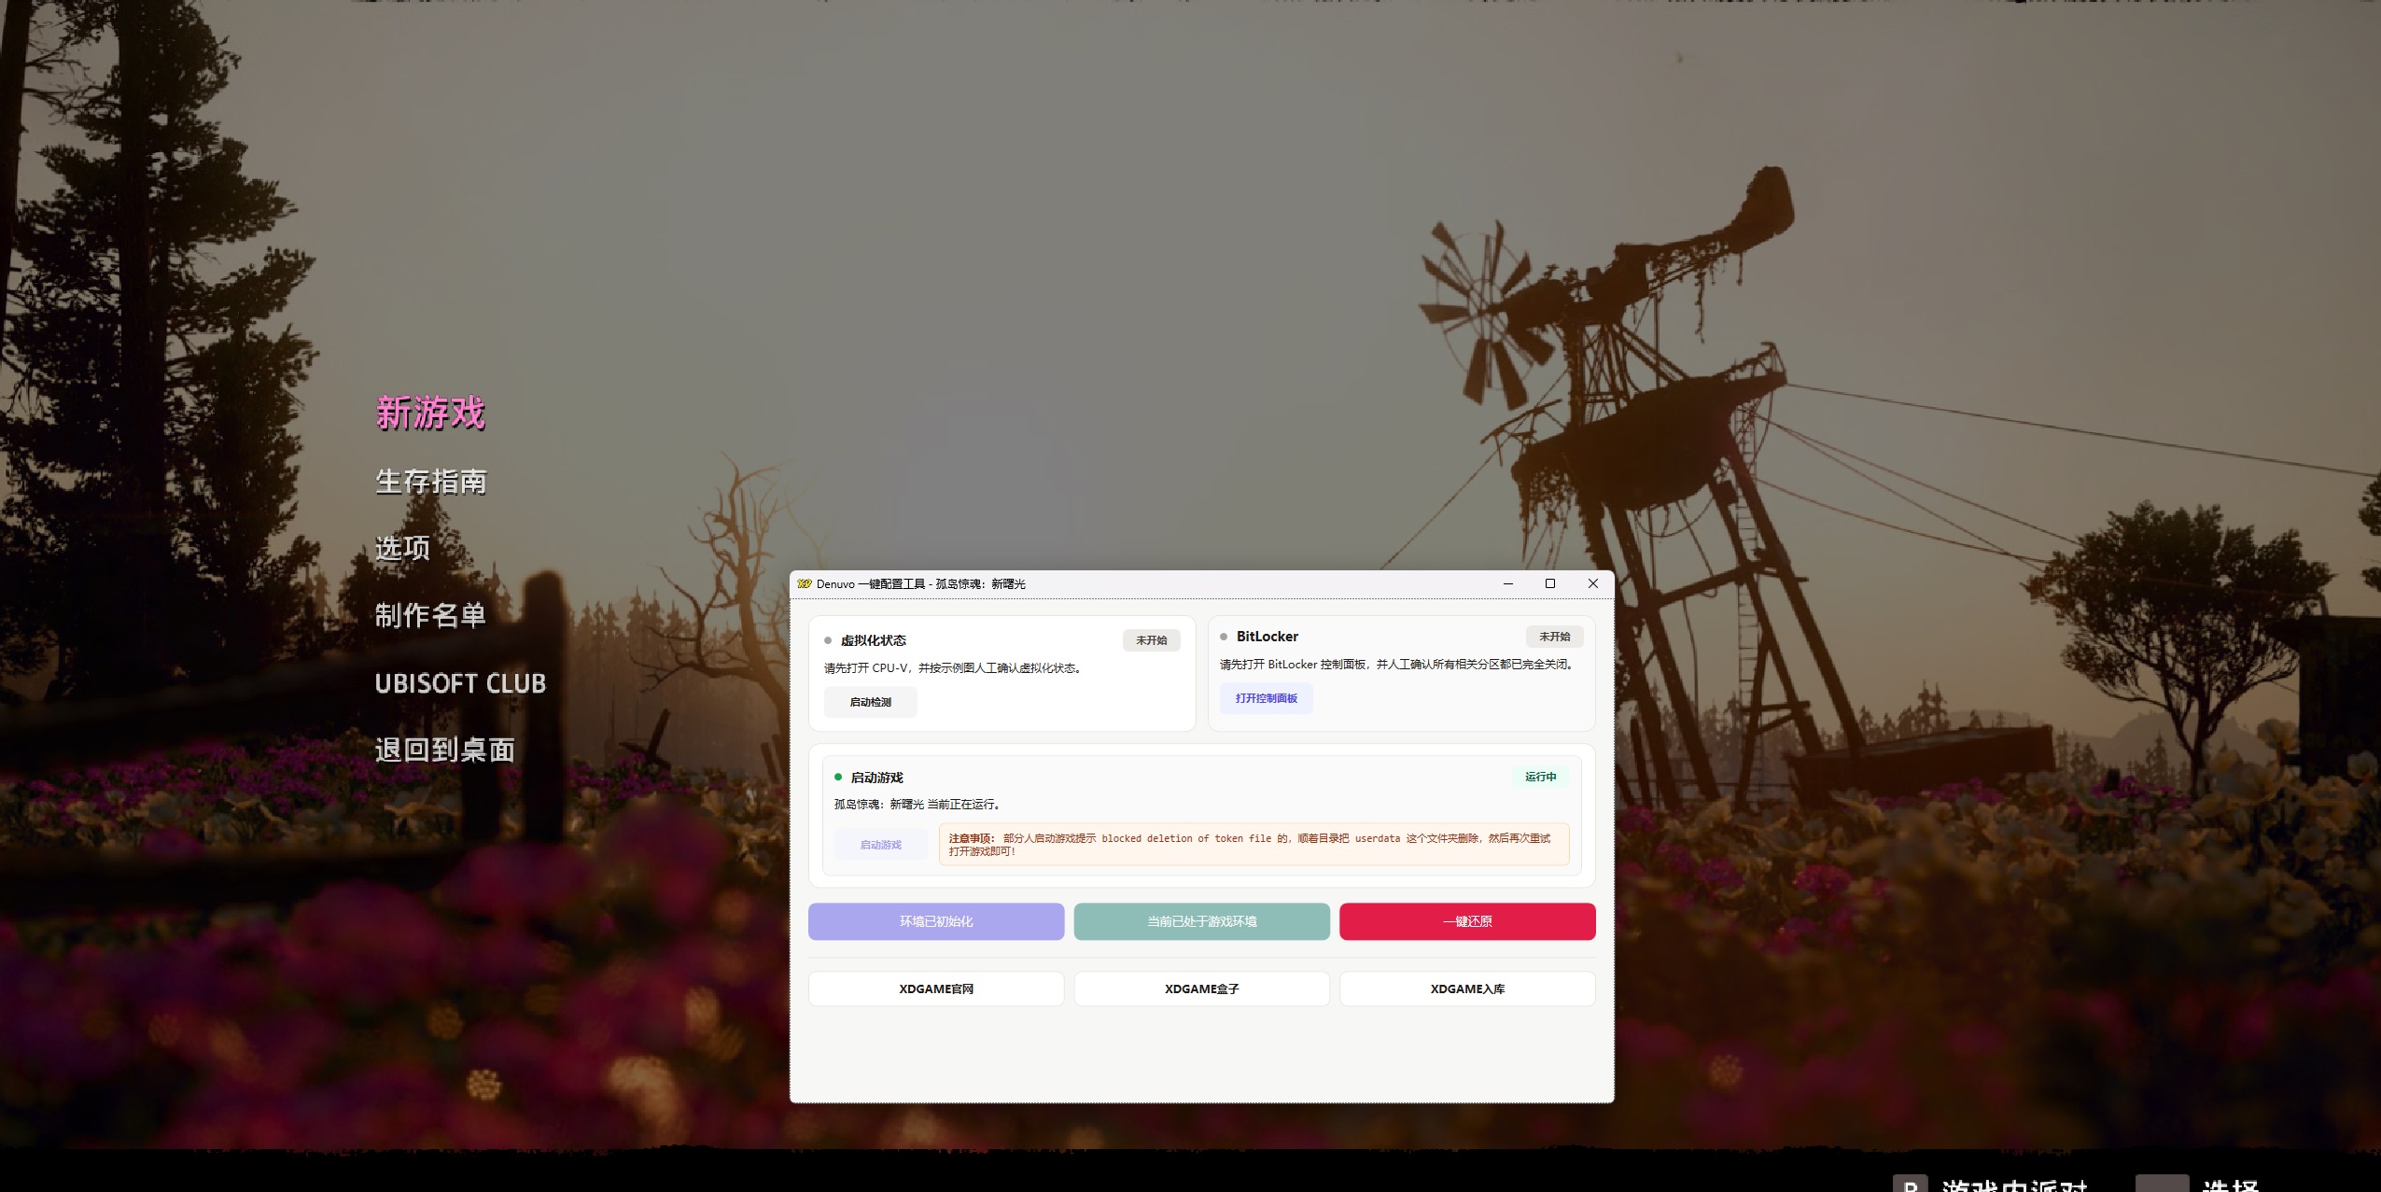
Task: Open UBISOFT CLUB menu entry
Action: pyautogui.click(x=460, y=683)
